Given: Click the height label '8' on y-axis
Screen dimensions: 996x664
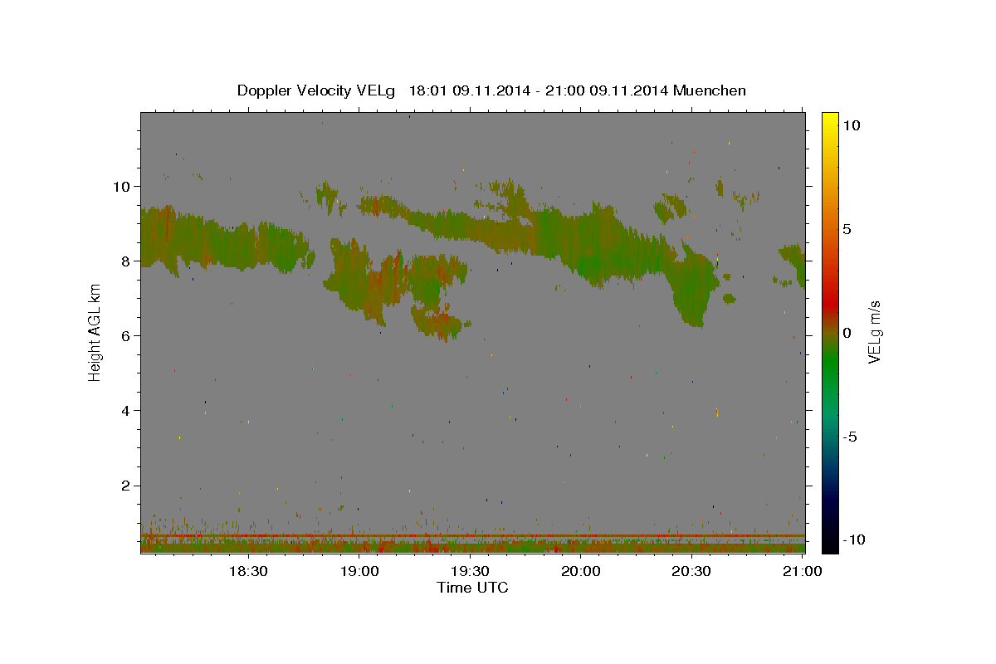Looking at the screenshot, I should coord(124,261).
